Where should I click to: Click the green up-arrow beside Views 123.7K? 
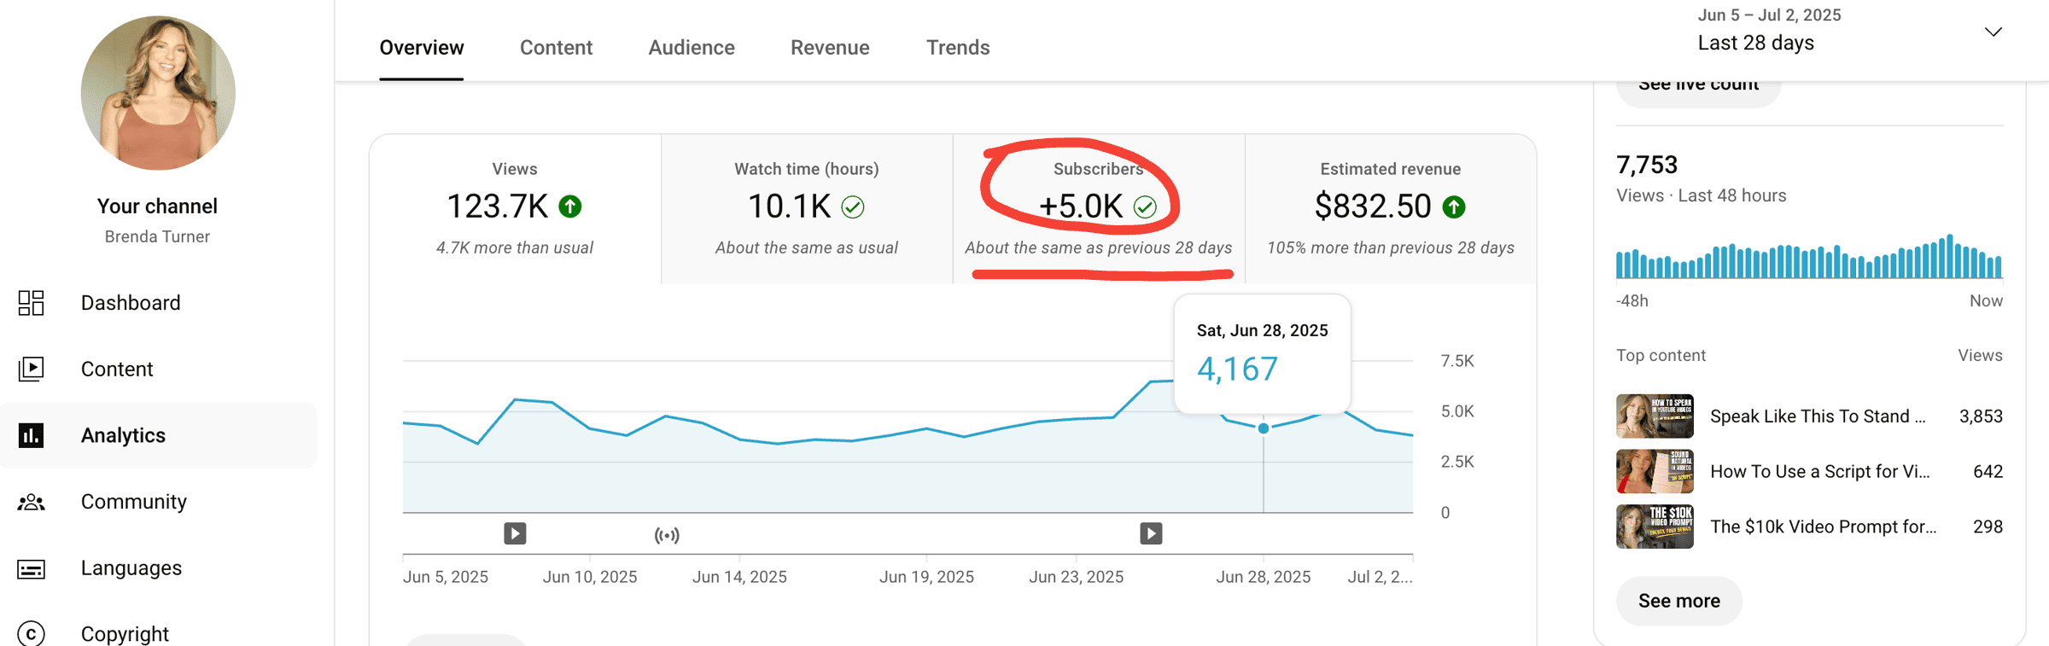[x=570, y=207]
